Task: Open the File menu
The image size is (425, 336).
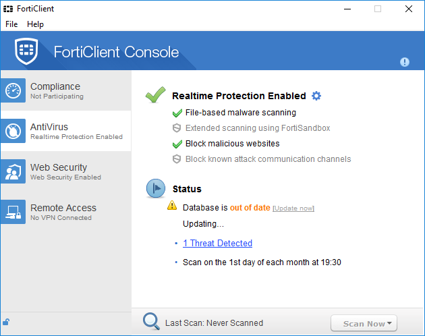Action: (x=11, y=24)
